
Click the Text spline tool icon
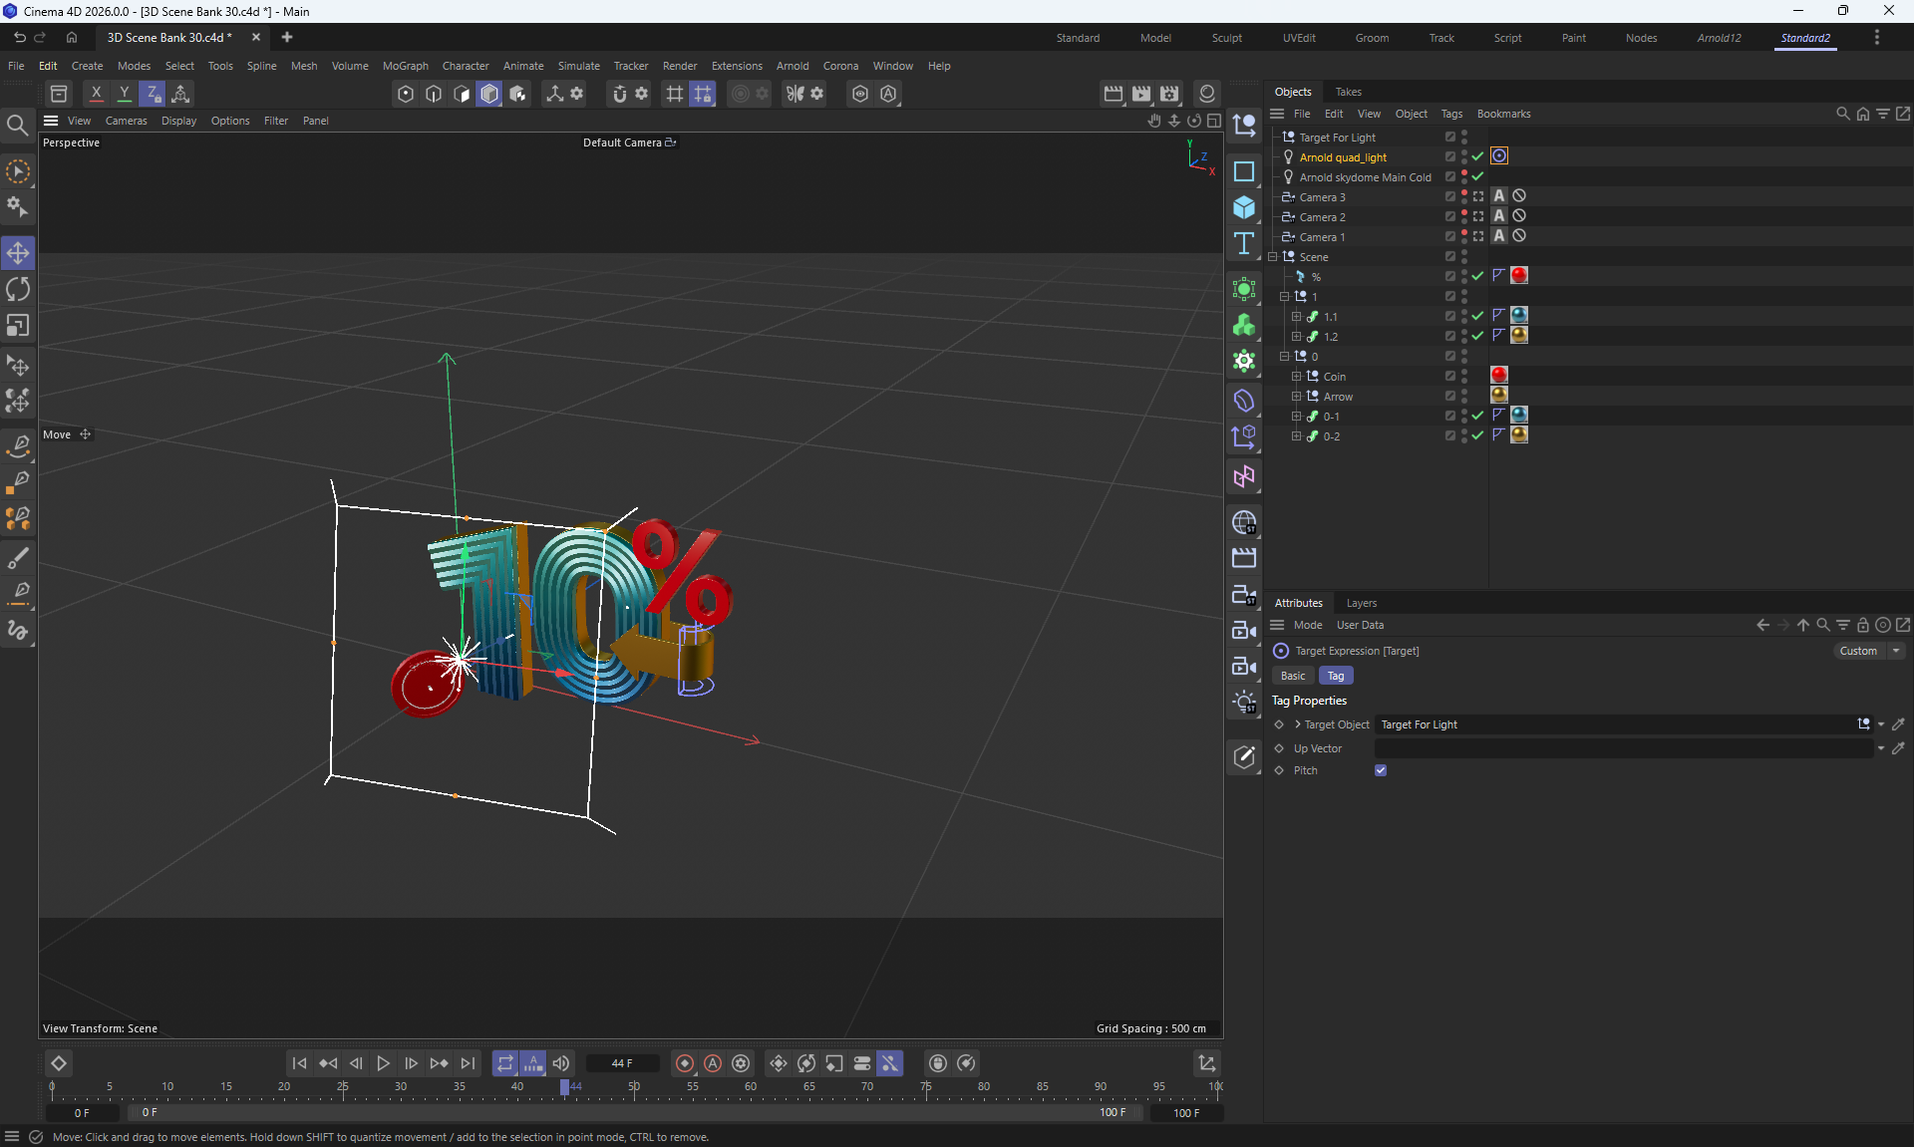(x=1244, y=244)
